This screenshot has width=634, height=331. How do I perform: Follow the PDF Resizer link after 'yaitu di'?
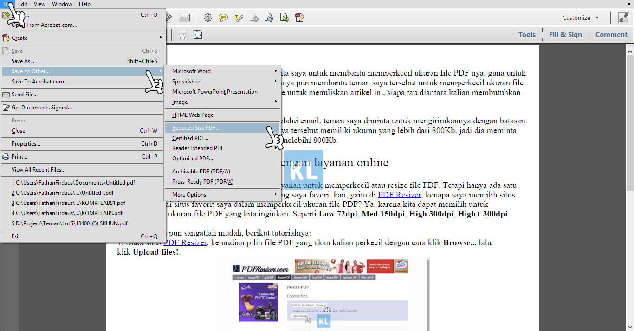tap(399, 195)
